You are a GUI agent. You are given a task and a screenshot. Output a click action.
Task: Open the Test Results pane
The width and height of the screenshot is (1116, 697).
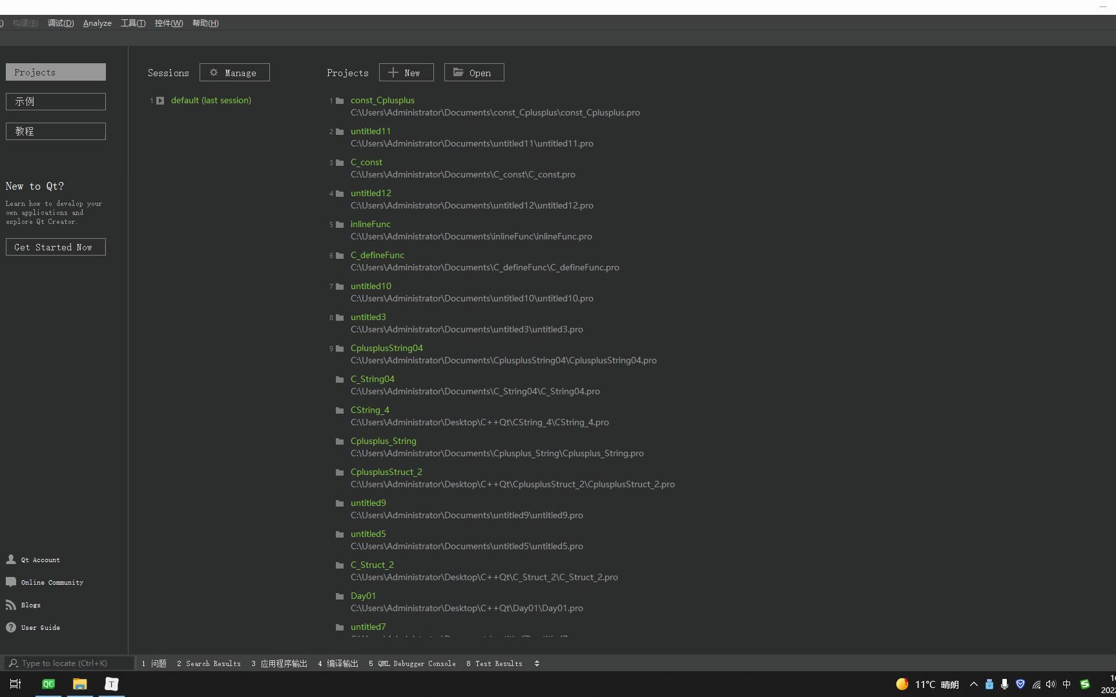pos(494,663)
